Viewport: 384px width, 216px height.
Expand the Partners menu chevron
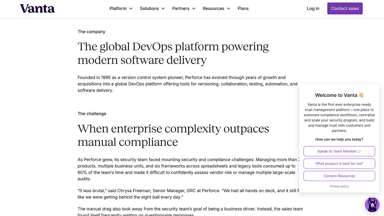tap(194, 8)
